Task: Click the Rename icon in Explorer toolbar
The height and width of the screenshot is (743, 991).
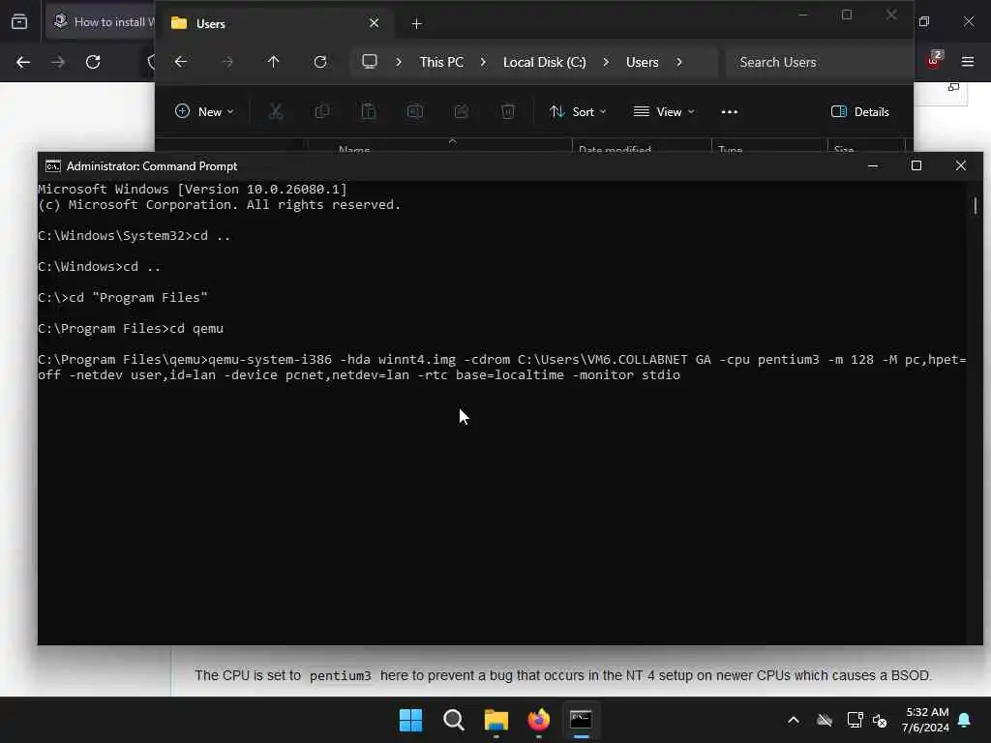Action: click(414, 112)
